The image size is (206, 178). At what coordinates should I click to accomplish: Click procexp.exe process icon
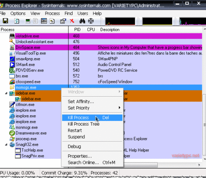[12, 139]
